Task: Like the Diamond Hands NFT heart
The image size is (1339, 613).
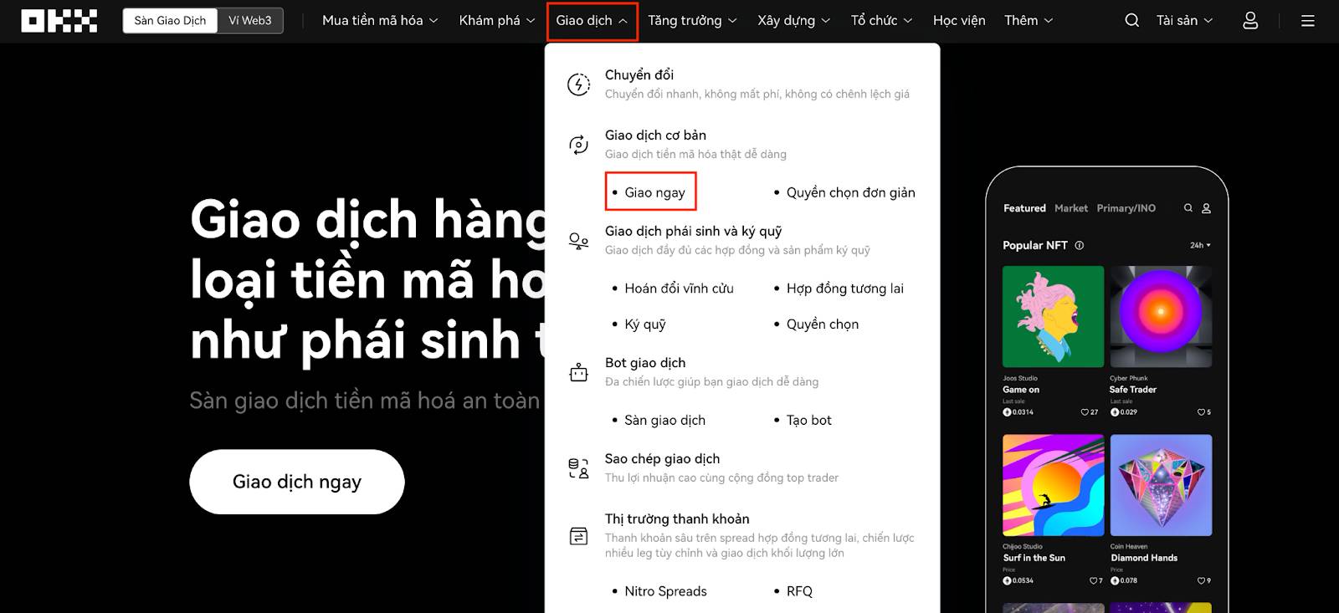Action: tap(1200, 580)
